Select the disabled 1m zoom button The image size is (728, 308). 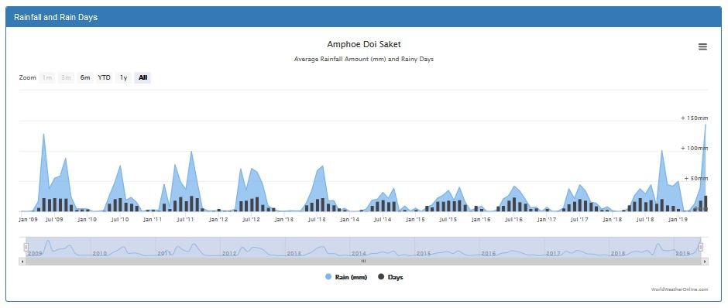coord(47,77)
